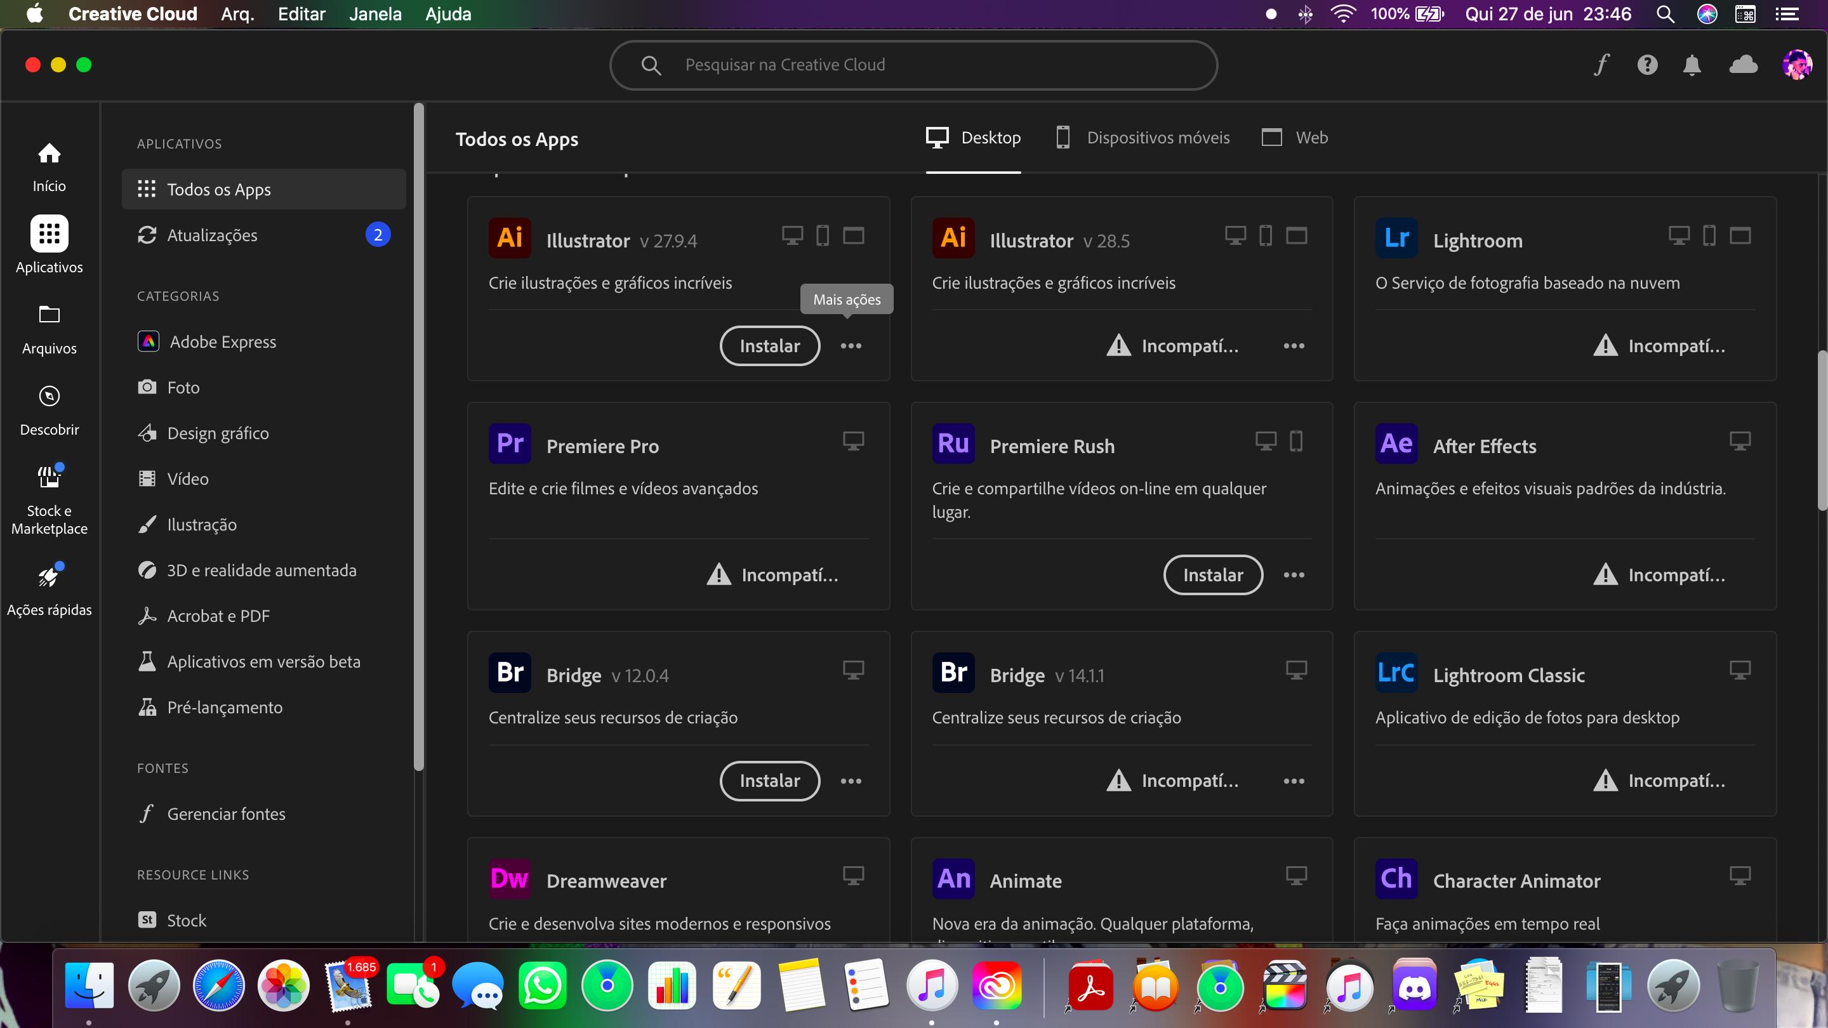Expand more actions on Bridge v12.0.4
The width and height of the screenshot is (1828, 1028).
[x=850, y=781]
